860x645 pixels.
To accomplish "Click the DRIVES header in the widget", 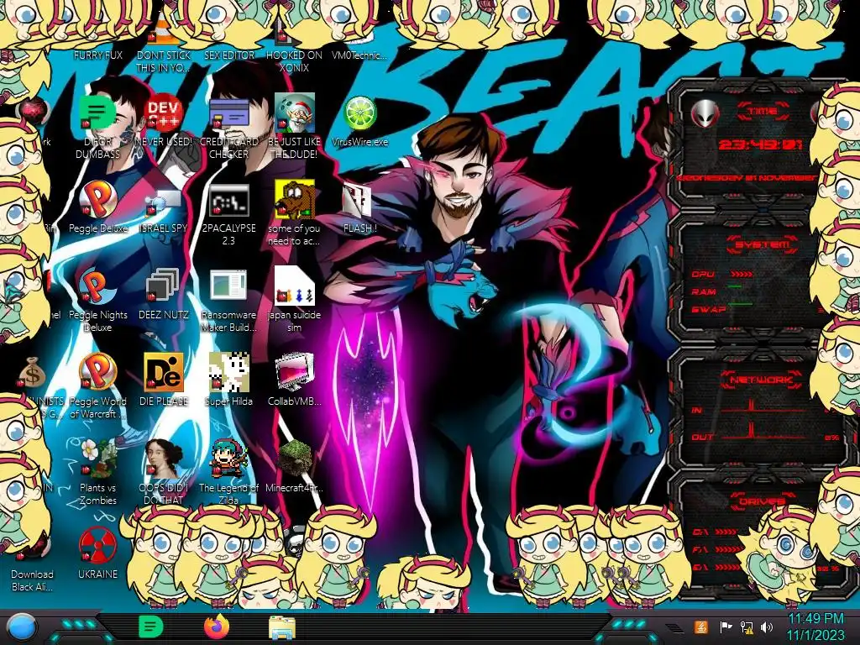I will (763, 501).
